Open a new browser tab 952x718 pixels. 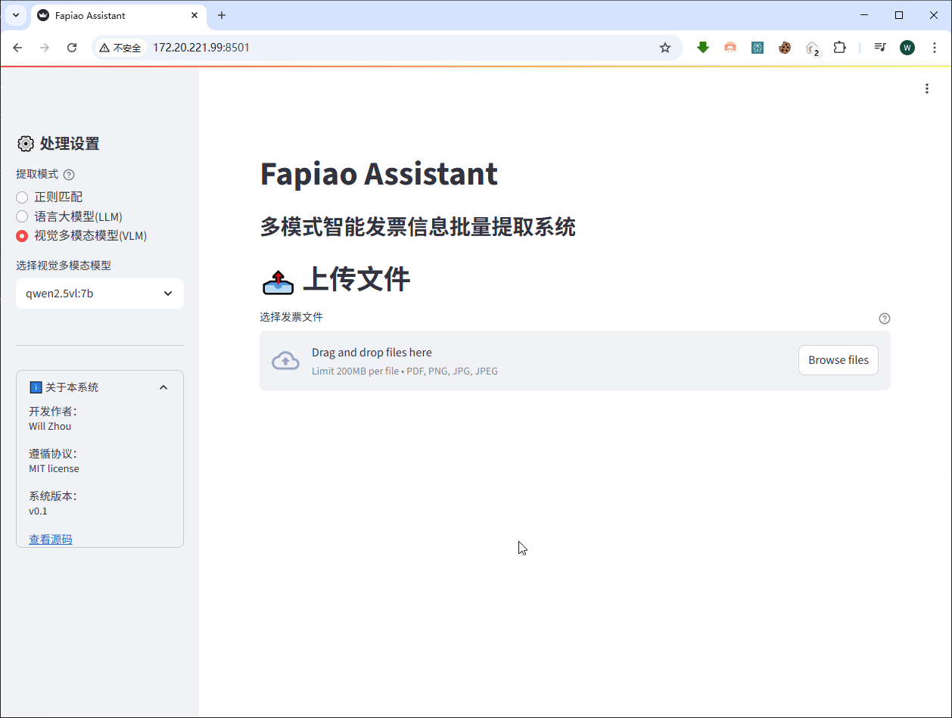coord(222,15)
